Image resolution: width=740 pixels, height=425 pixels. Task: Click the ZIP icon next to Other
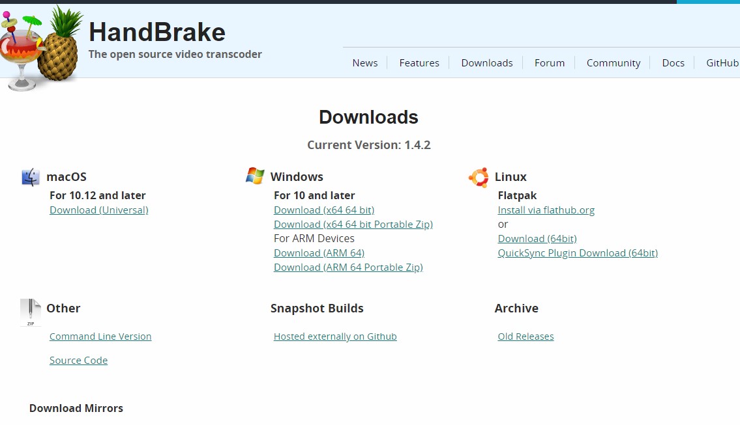tap(30, 312)
